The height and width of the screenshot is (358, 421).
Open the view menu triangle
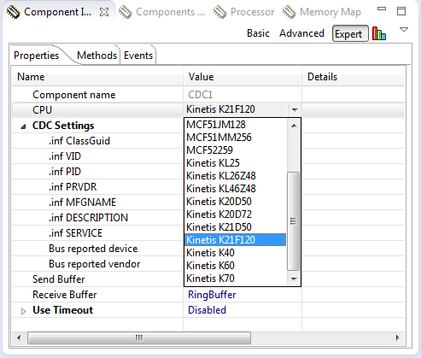[x=404, y=29]
